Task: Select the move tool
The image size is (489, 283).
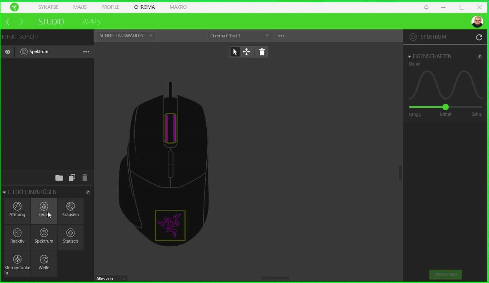Action: pyautogui.click(x=246, y=52)
